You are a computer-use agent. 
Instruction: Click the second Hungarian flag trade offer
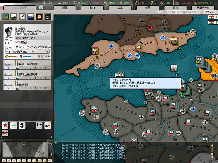point(213,23)
